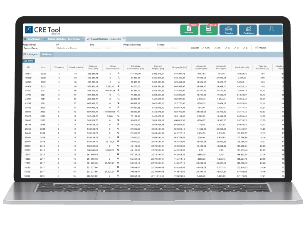The width and height of the screenshot is (306, 229).
Task: Open the user profile button
Action: [x=271, y=30]
